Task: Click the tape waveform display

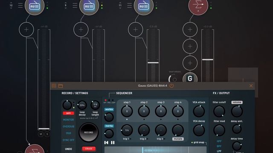Action: point(155,150)
